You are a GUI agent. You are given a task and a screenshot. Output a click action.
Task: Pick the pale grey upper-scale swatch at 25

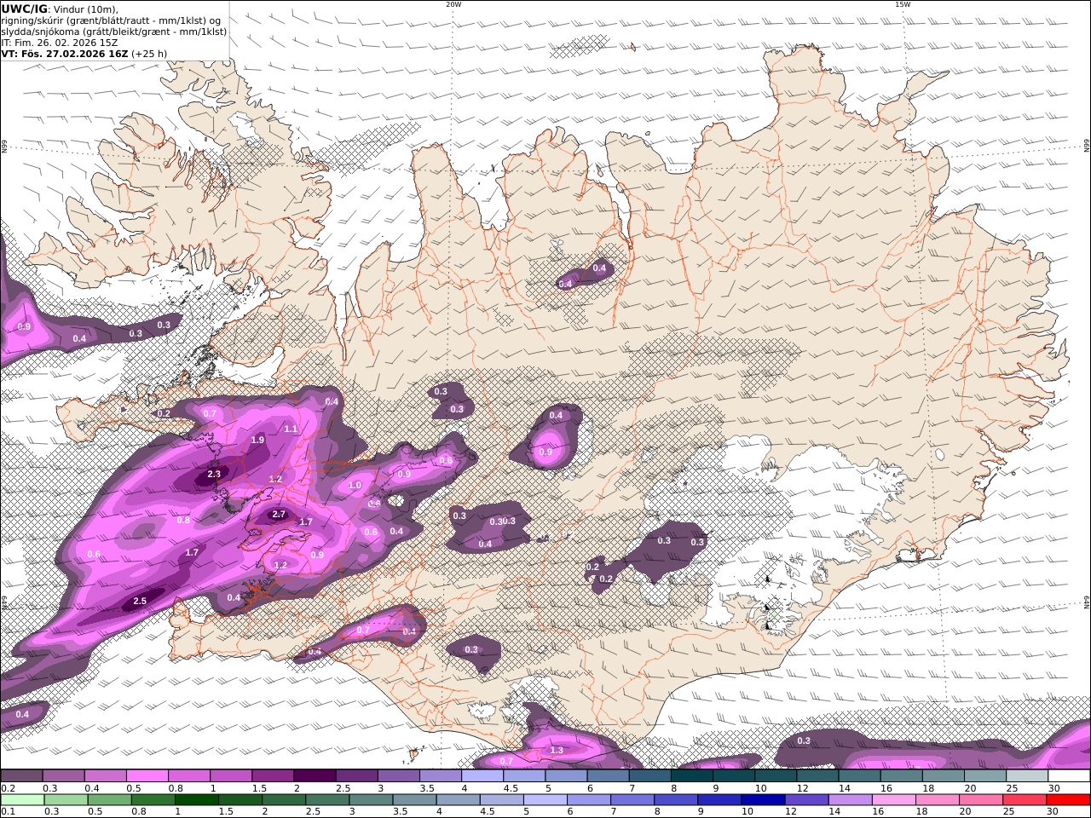point(1027,776)
